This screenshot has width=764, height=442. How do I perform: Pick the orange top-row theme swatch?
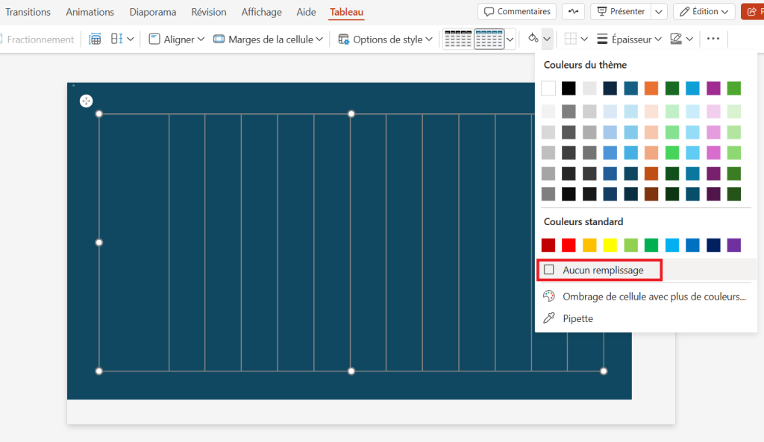(x=651, y=88)
